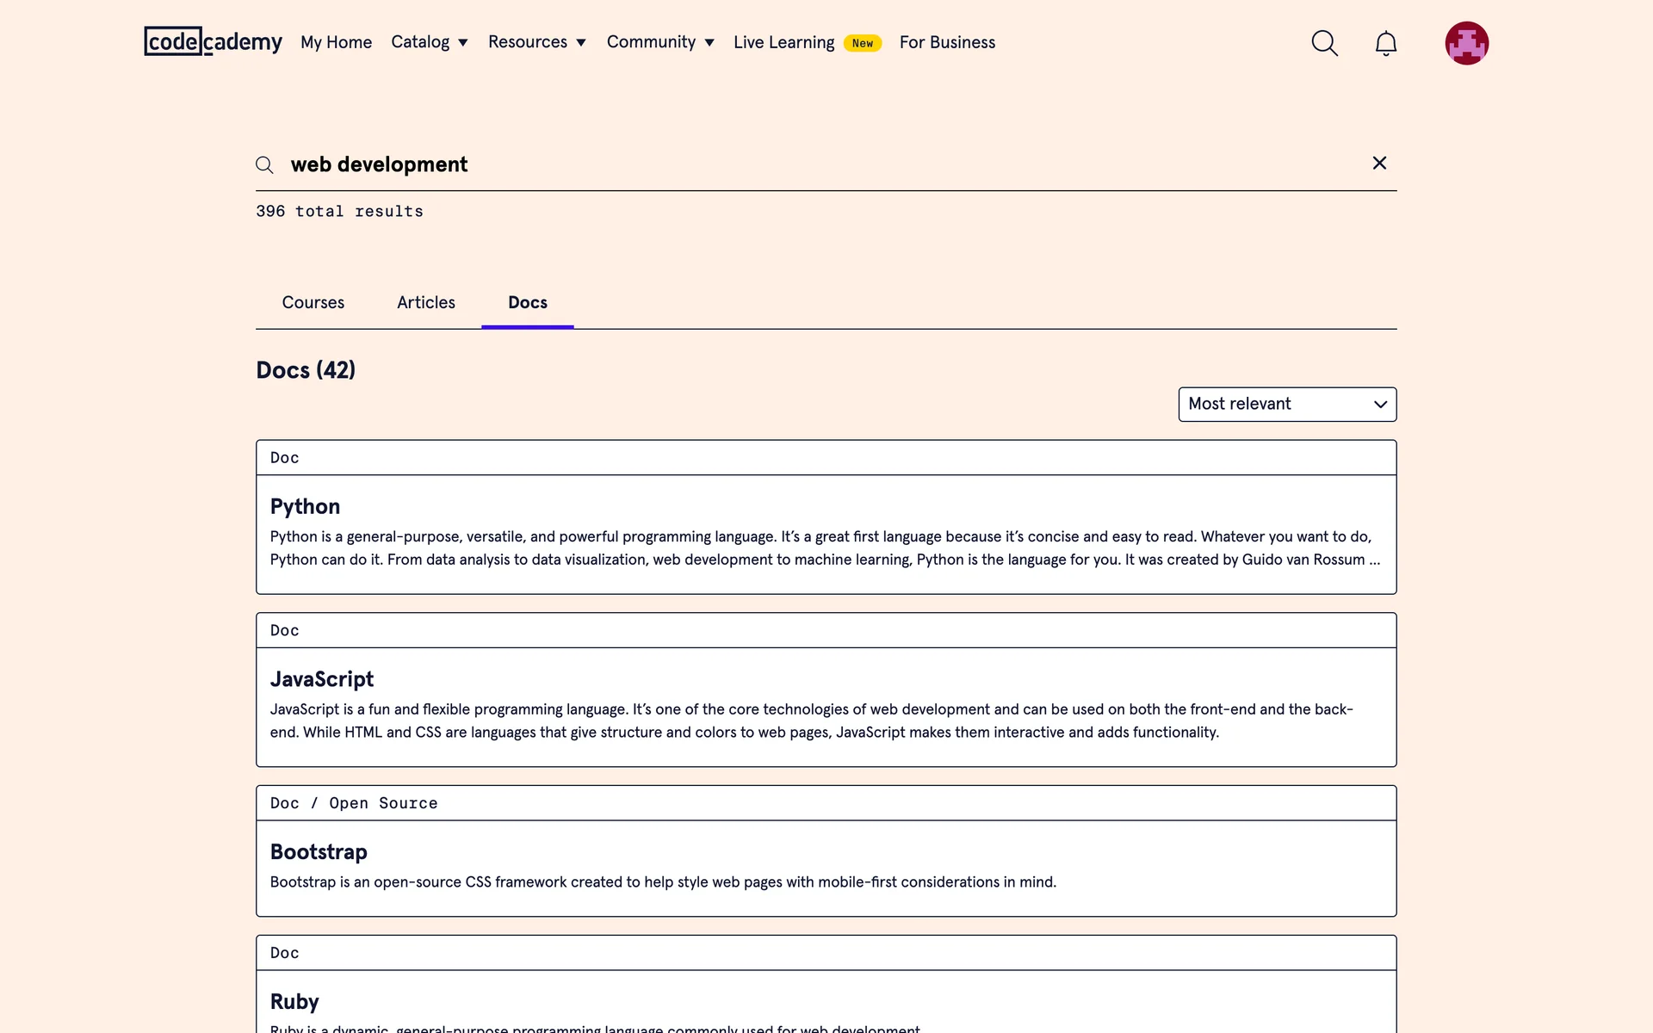Open the header search magnifier icon
The height and width of the screenshot is (1033, 1653).
tap(1324, 43)
